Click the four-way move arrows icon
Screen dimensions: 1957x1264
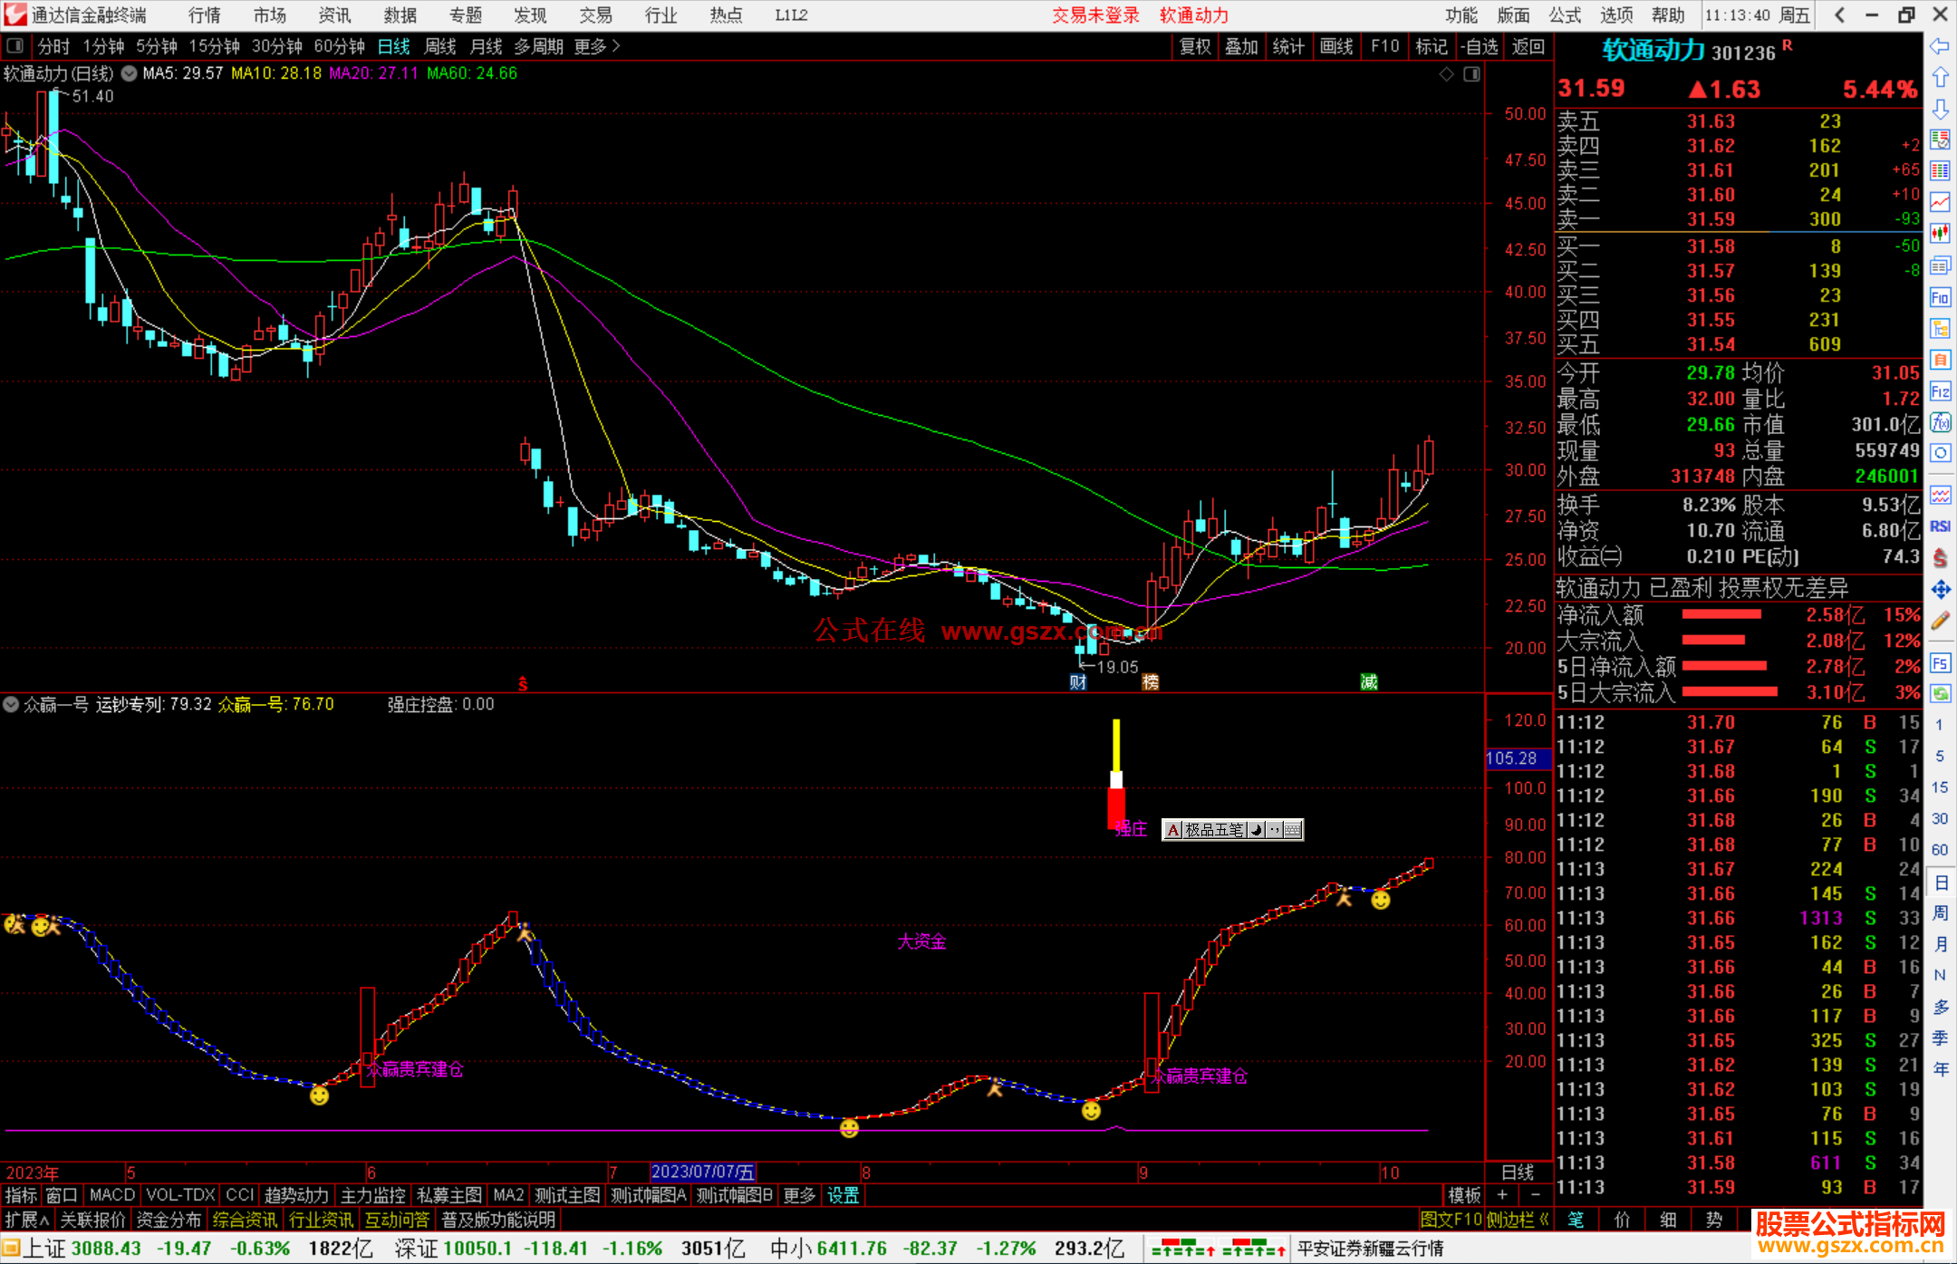(1940, 590)
